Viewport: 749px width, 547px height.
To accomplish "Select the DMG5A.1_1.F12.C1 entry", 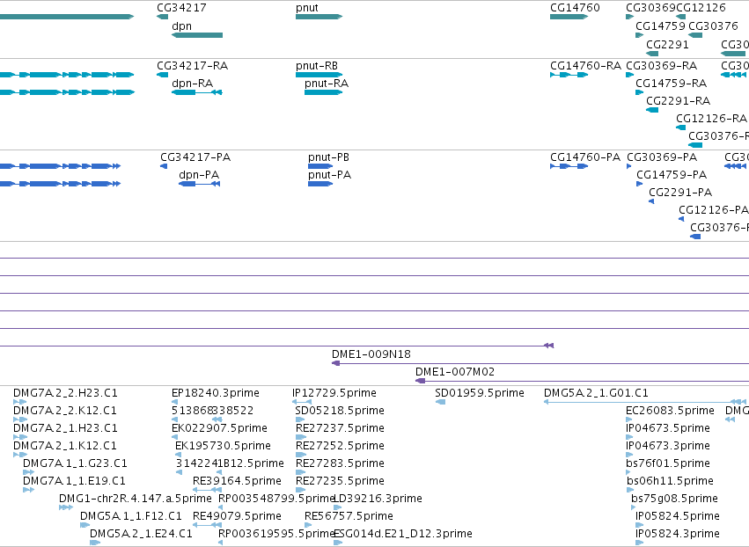I will 85,525.
